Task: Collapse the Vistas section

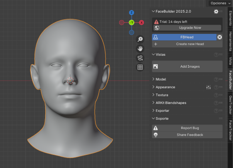Action: (x=160, y=55)
